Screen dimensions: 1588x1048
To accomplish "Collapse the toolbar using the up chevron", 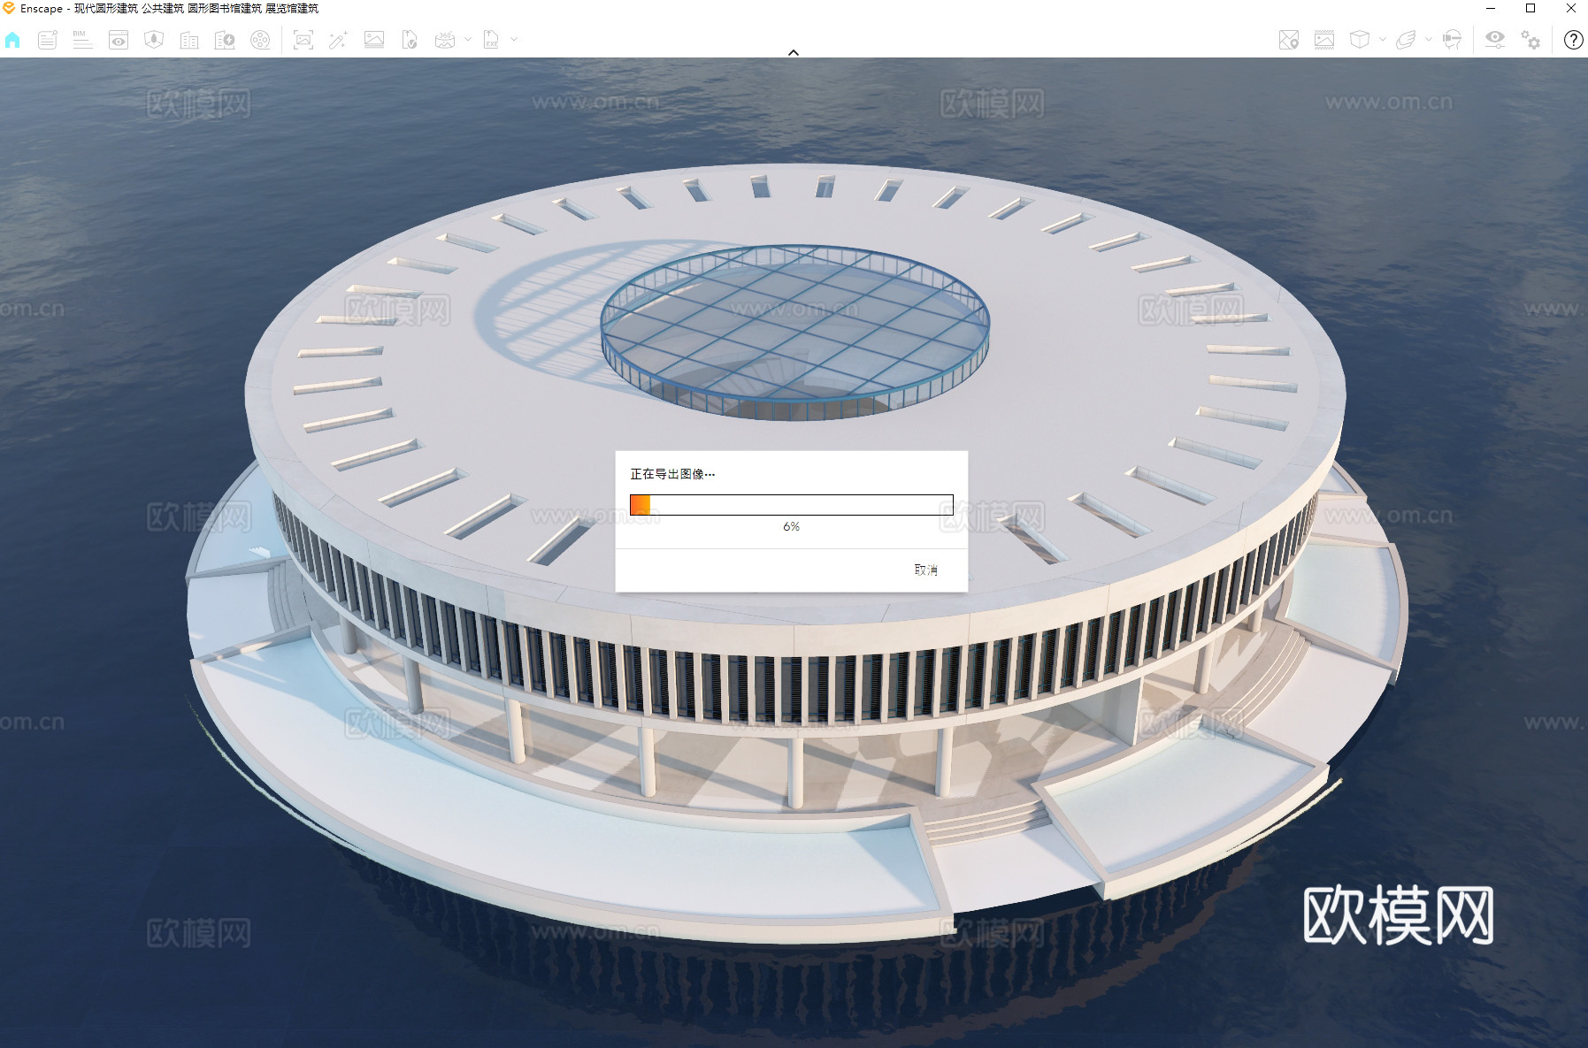I will (794, 52).
